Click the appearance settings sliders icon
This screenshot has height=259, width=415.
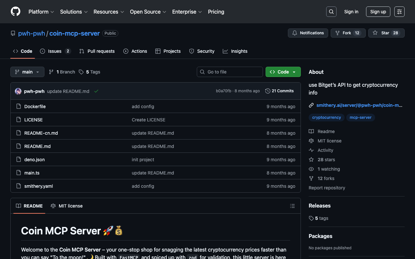[399, 12]
